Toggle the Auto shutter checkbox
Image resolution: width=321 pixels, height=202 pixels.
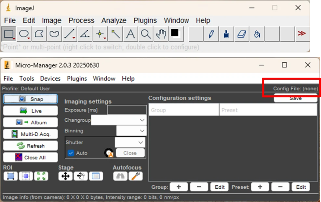coord(71,153)
